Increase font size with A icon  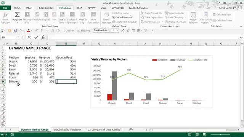[x=122, y=30]
